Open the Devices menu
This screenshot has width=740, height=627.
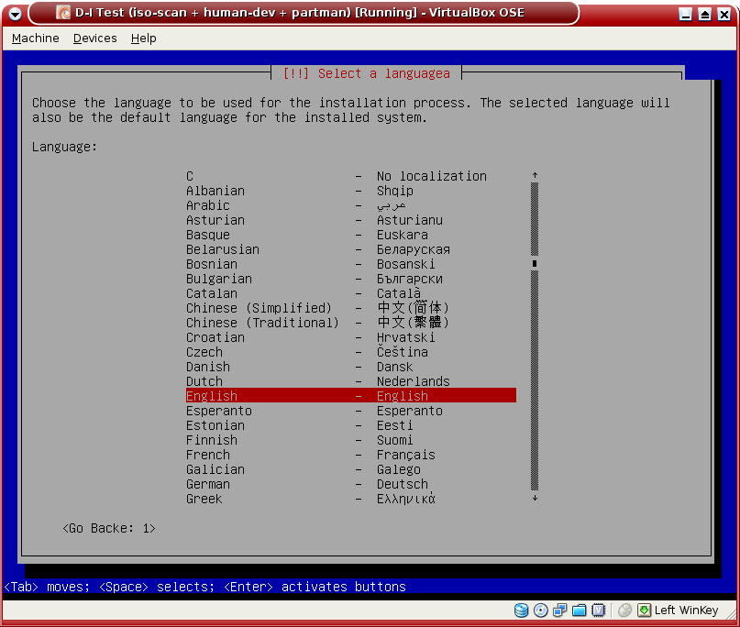(95, 38)
